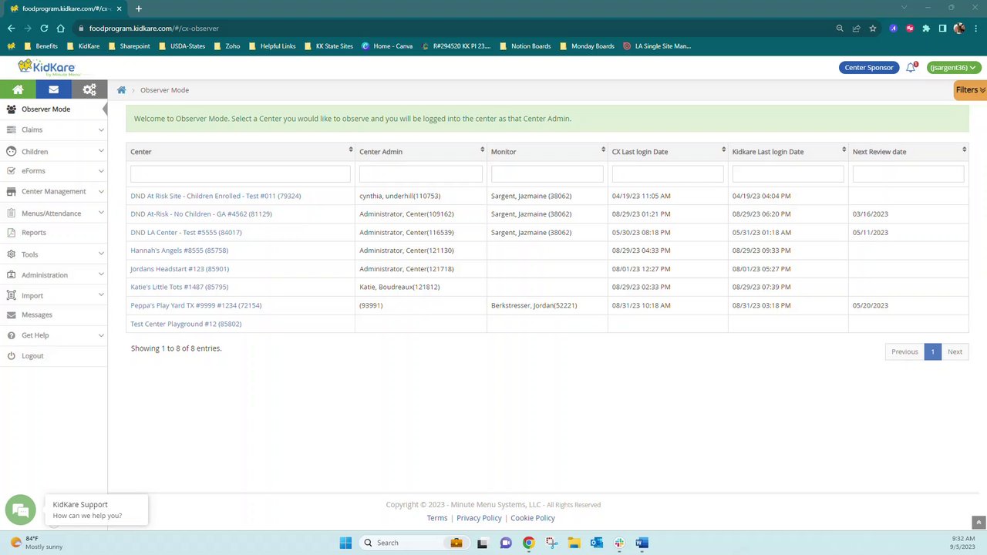Expand the Filters panel
The image size is (987, 555).
tap(970, 90)
